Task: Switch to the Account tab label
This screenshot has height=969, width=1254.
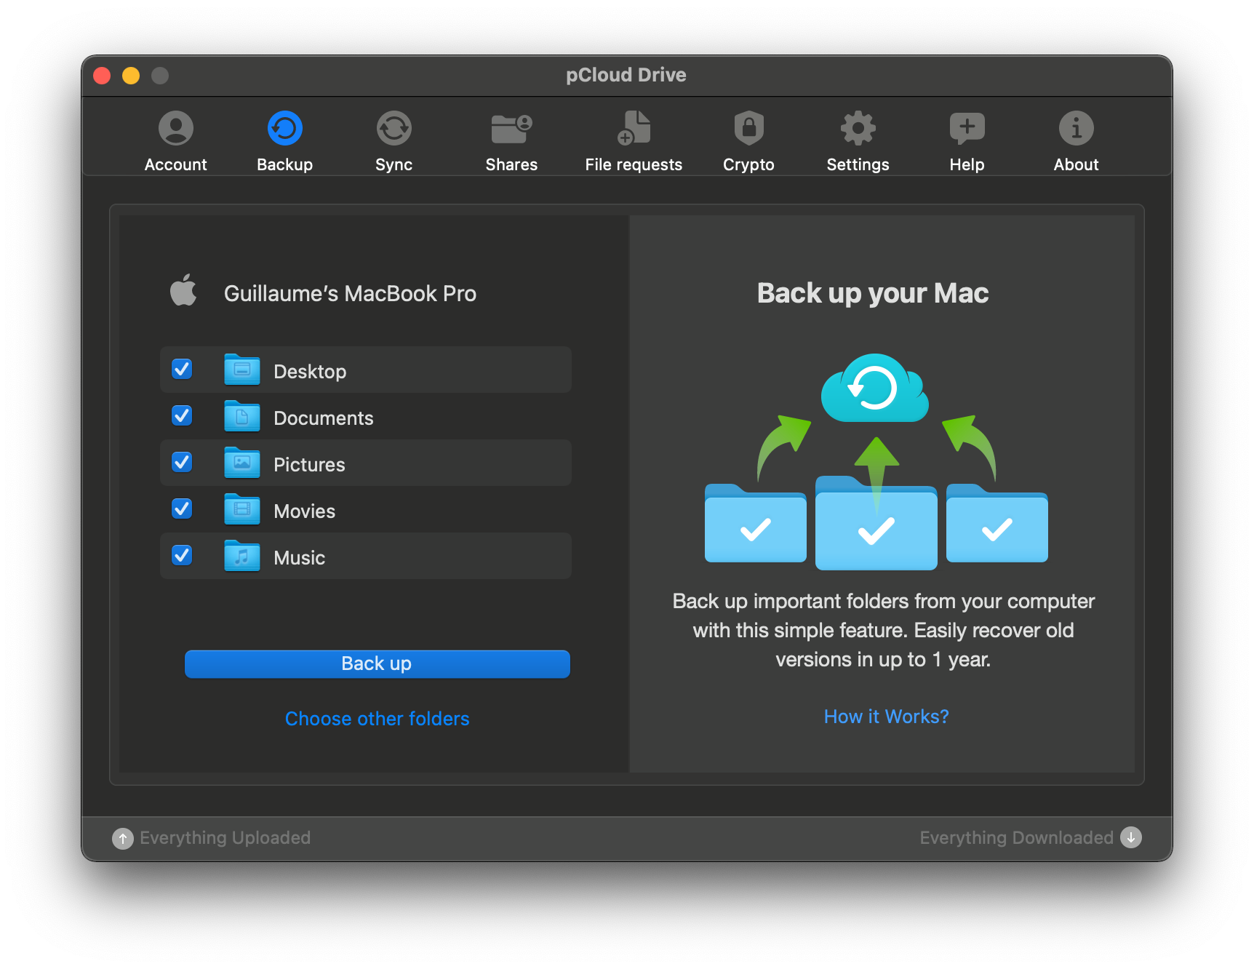Action: pyautogui.click(x=176, y=165)
